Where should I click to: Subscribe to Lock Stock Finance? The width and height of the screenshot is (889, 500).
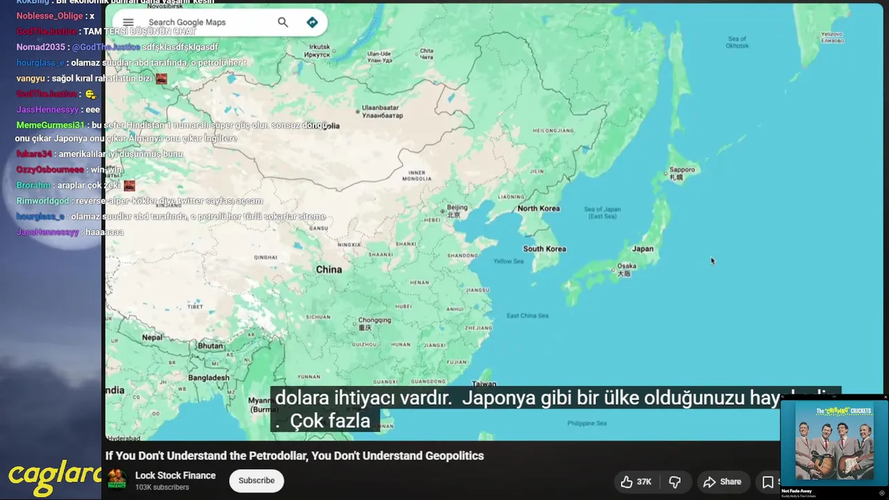point(256,481)
